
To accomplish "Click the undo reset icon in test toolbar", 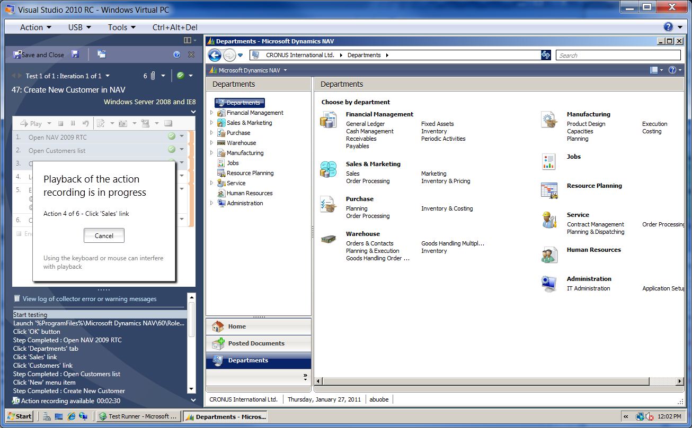I will 85,123.
